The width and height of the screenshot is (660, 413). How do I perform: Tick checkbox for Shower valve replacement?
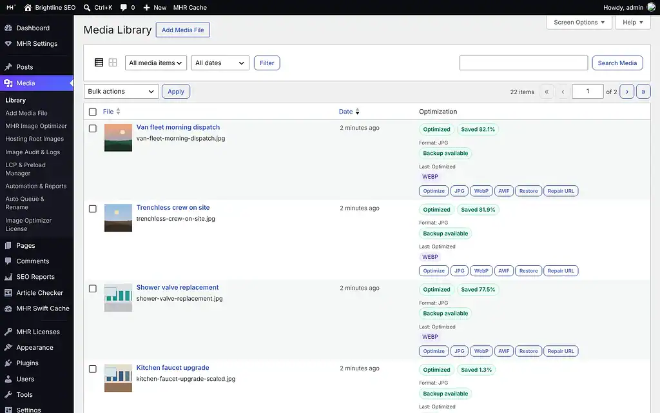point(93,288)
